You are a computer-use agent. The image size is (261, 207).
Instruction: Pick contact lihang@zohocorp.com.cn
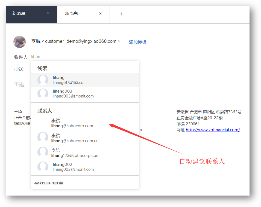tap(75, 138)
